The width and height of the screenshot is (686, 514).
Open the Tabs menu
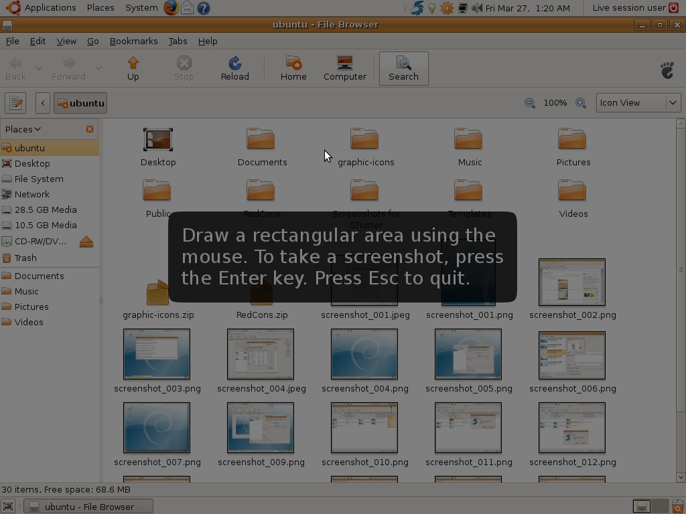pos(178,41)
